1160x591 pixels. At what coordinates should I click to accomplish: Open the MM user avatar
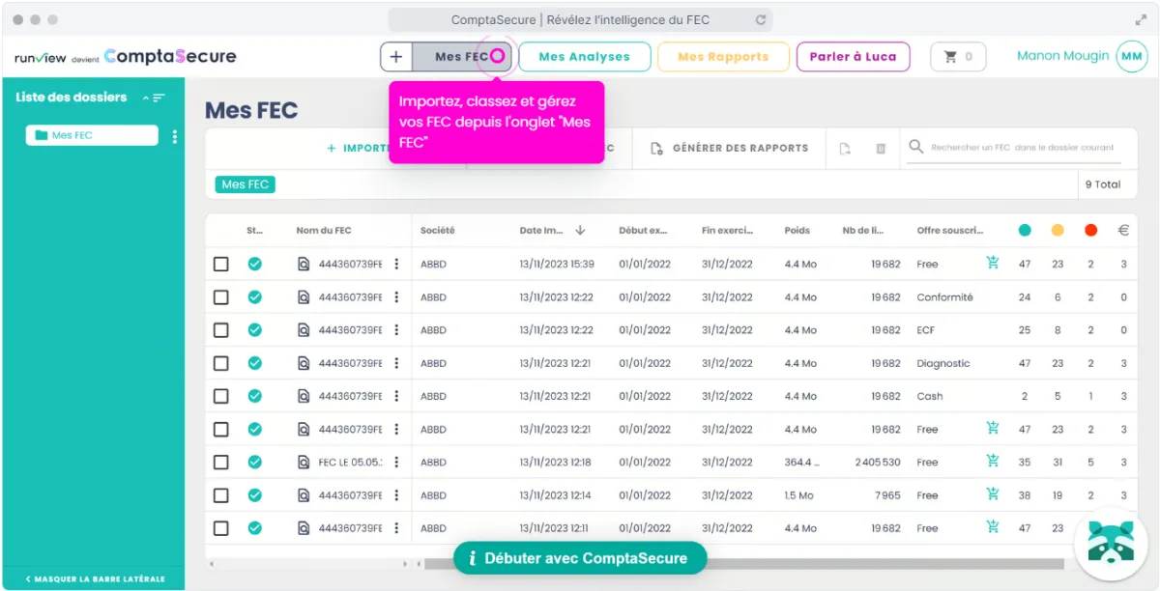click(1132, 57)
